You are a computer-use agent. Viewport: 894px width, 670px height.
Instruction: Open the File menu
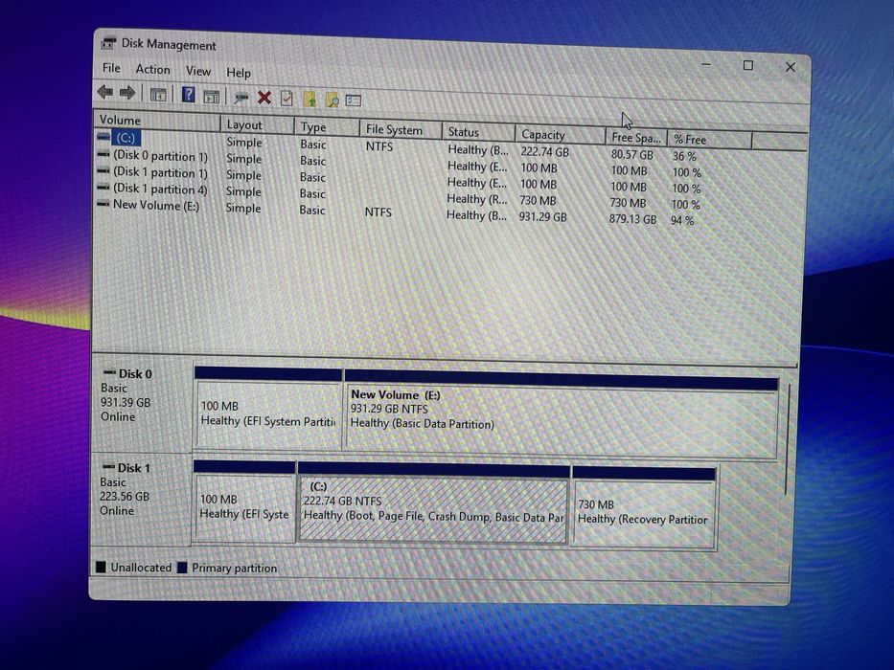pos(111,68)
